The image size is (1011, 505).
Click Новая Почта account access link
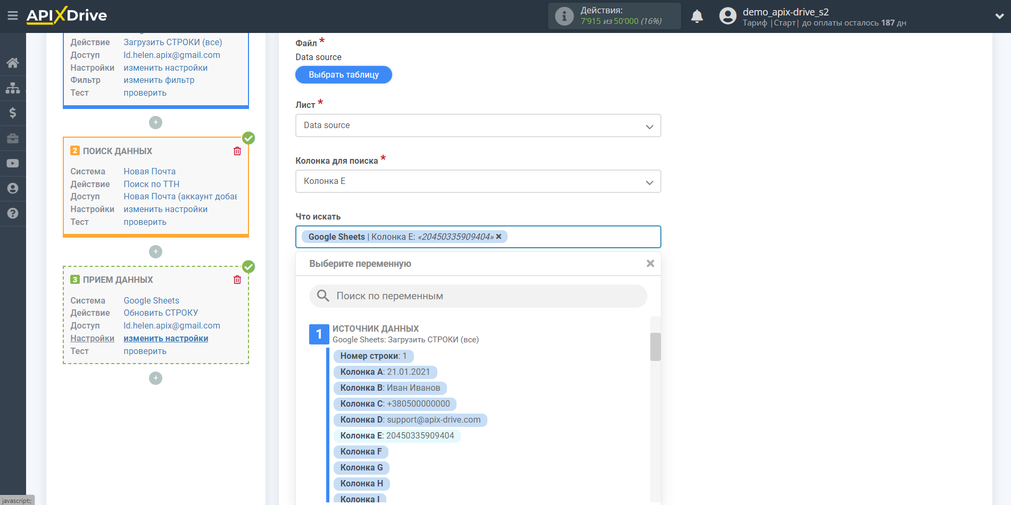click(180, 196)
